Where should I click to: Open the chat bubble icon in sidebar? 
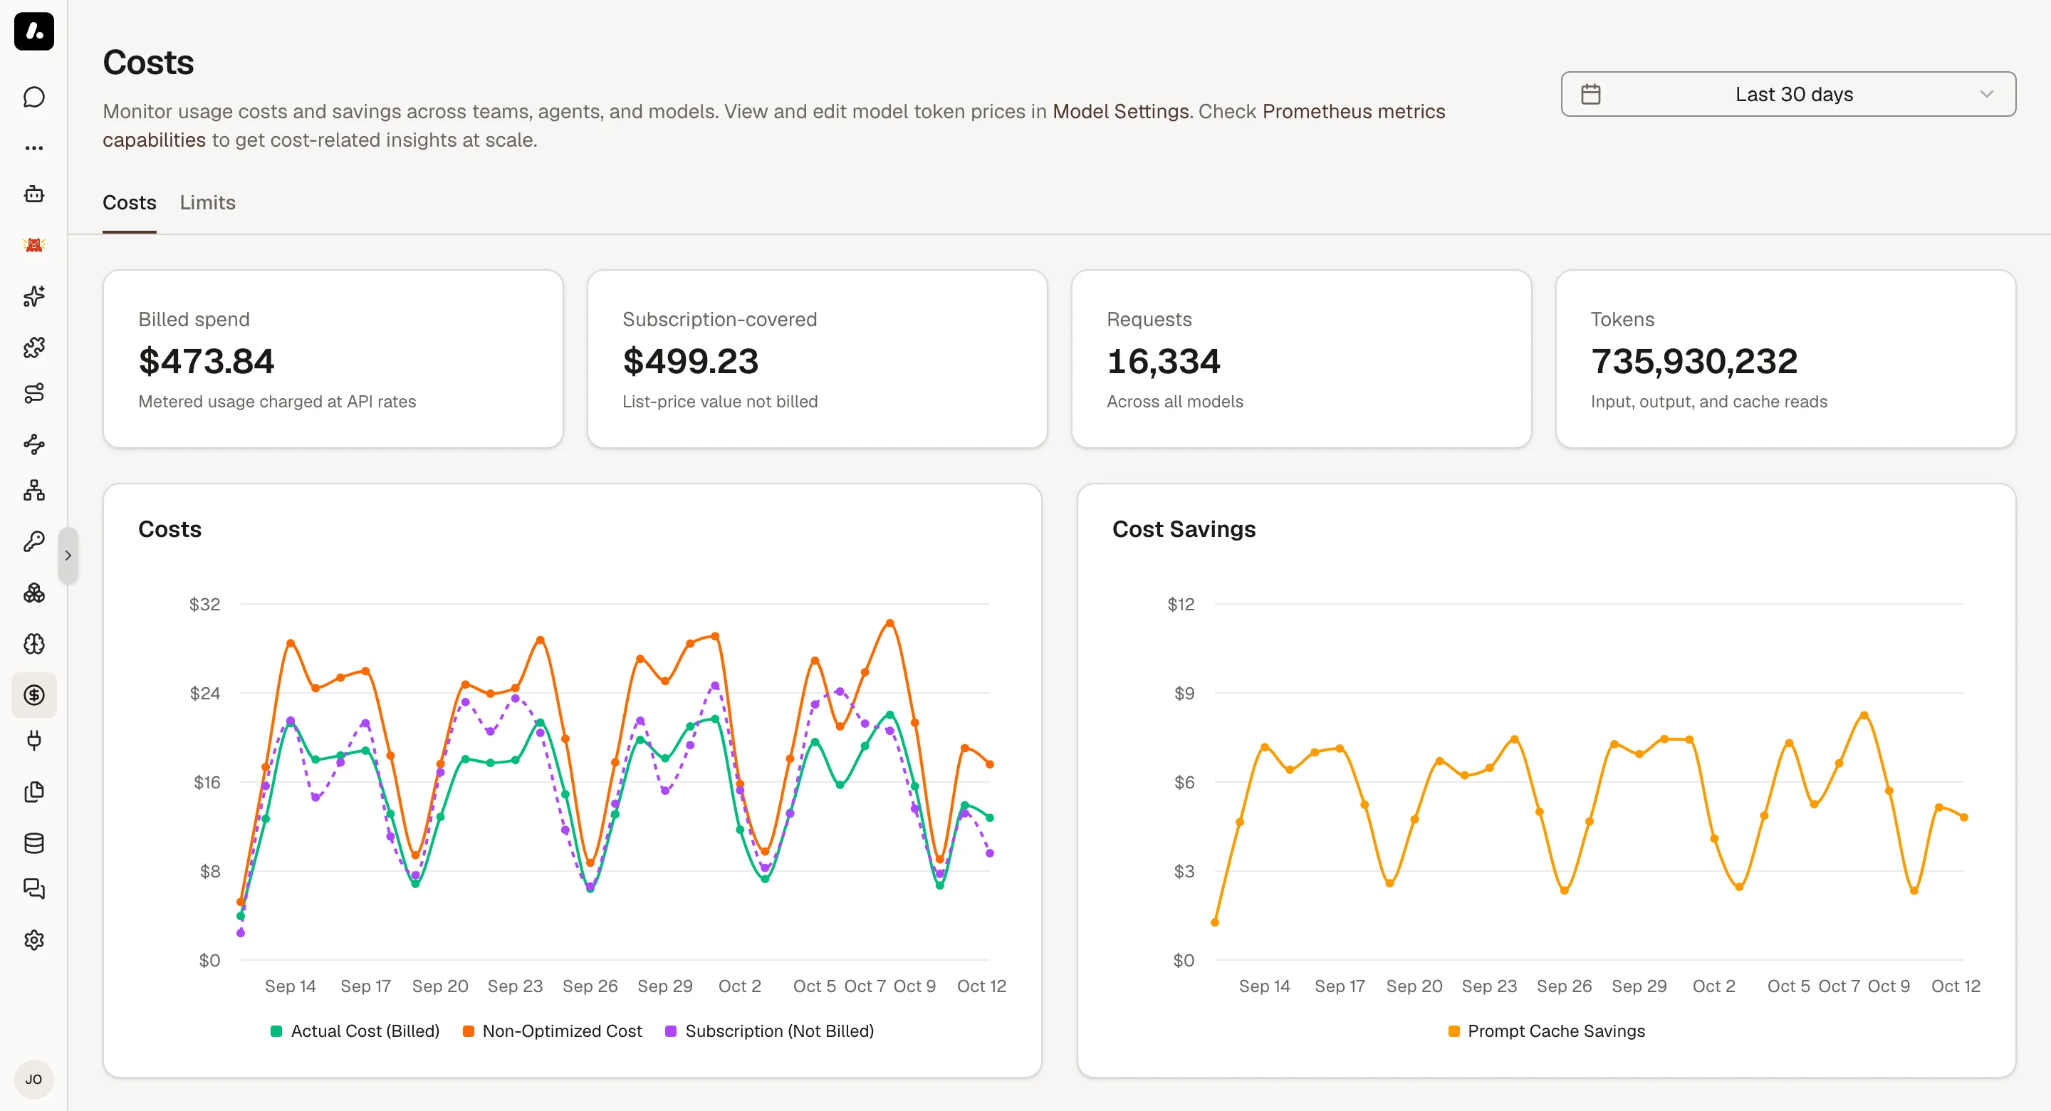pyautogui.click(x=33, y=97)
